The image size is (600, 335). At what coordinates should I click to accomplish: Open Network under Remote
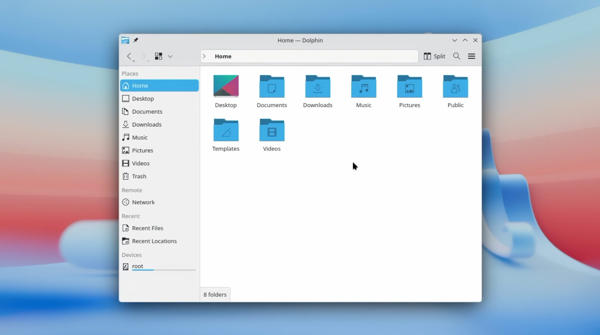point(159,202)
